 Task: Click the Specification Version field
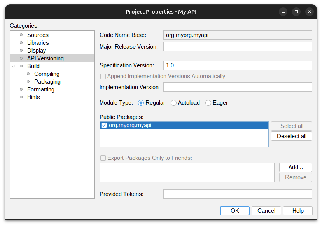(237, 65)
